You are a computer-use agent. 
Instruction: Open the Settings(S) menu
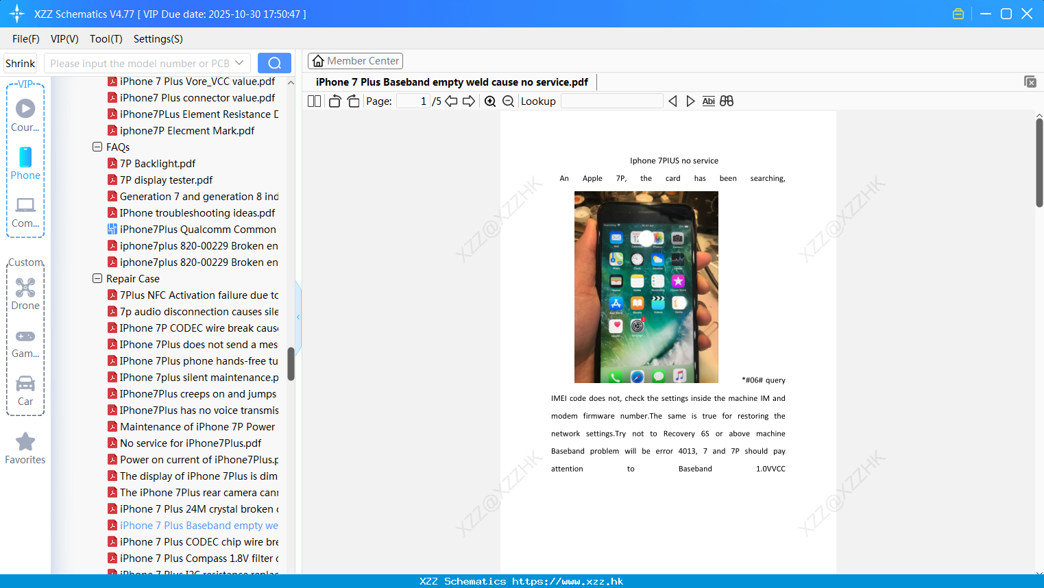point(158,39)
